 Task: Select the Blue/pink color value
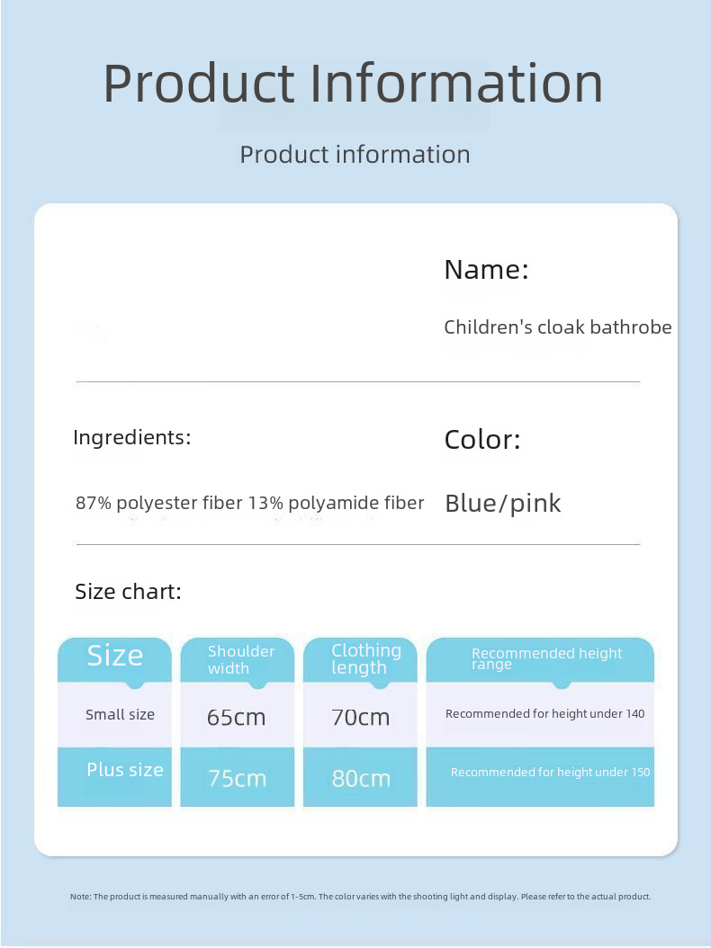(502, 504)
